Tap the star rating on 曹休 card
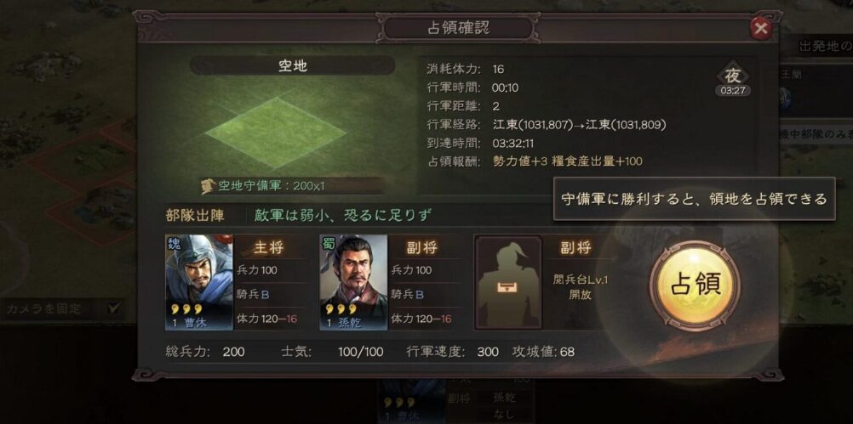 [x=183, y=309]
